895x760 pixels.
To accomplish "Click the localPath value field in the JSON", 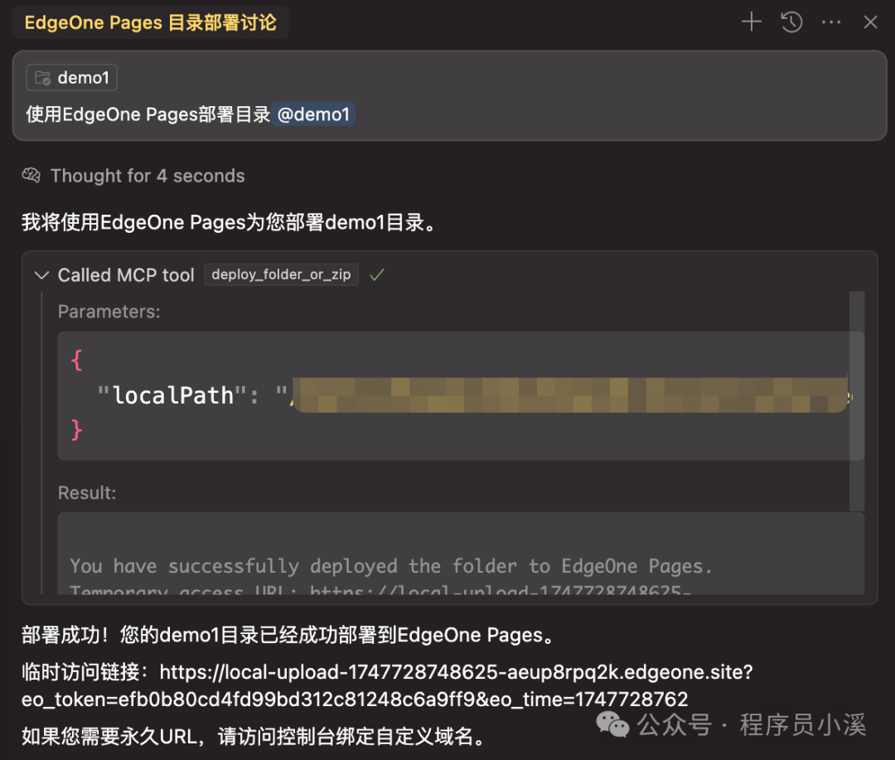I will 572,395.
